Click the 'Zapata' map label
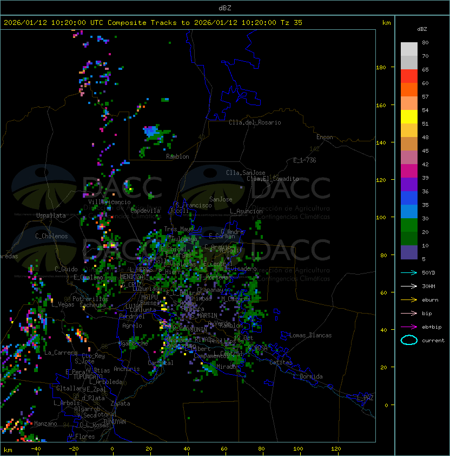The image size is (450, 456). tap(120, 403)
